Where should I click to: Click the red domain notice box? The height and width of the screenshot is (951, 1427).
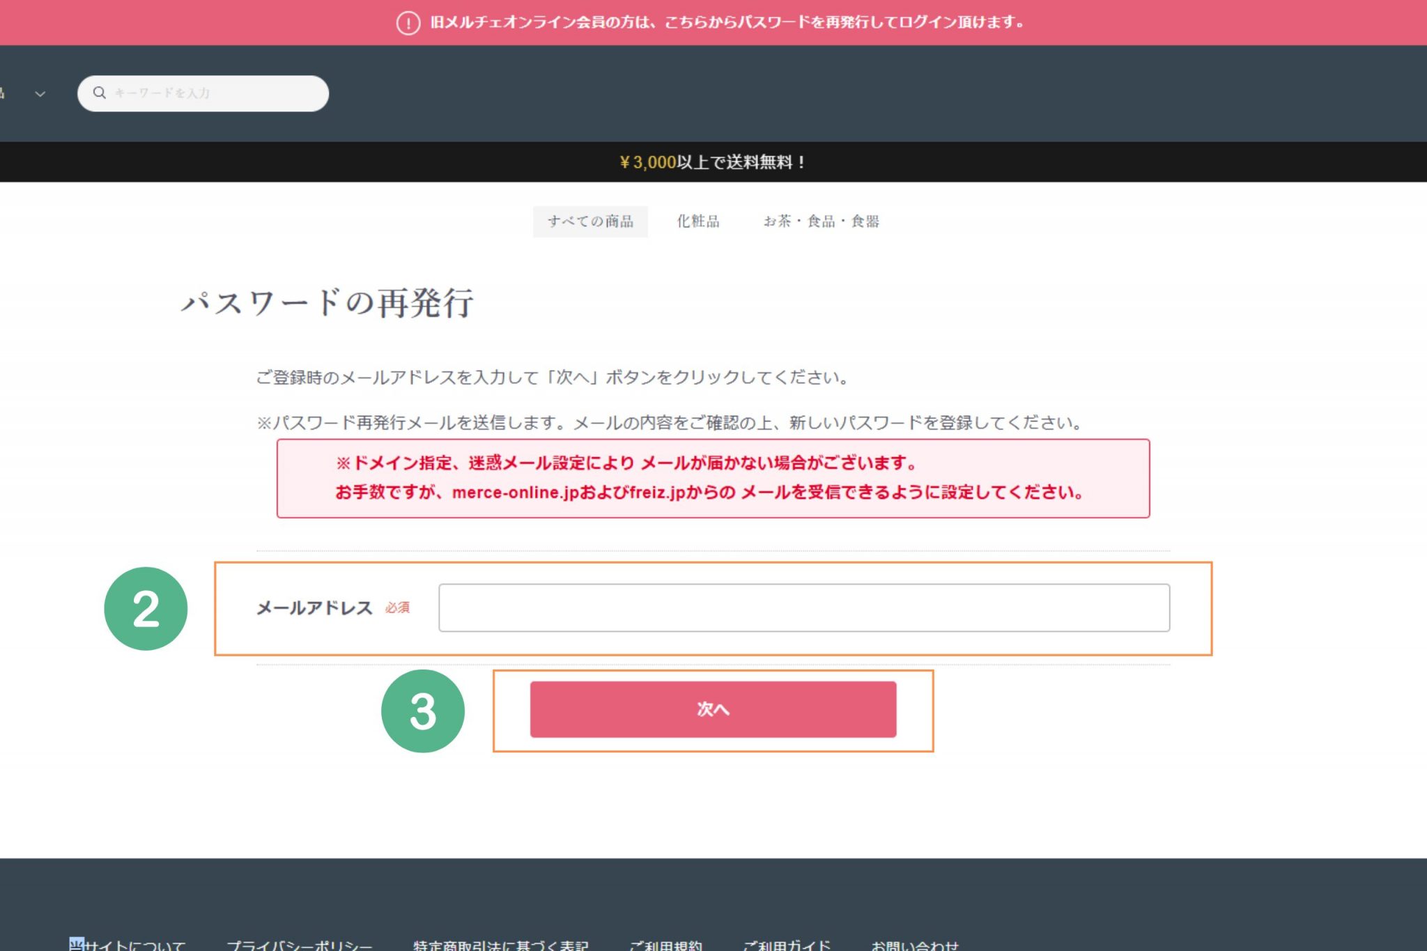coord(712,478)
